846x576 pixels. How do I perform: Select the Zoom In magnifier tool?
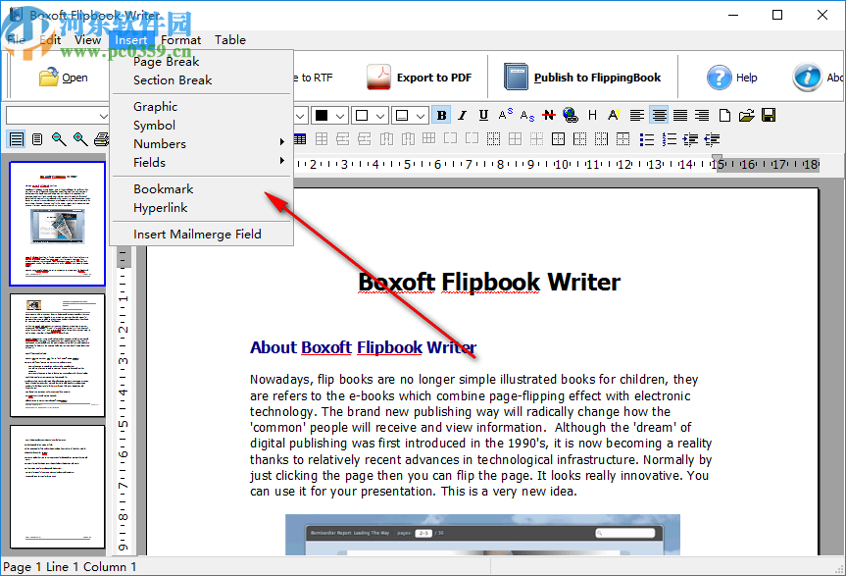tap(80, 138)
